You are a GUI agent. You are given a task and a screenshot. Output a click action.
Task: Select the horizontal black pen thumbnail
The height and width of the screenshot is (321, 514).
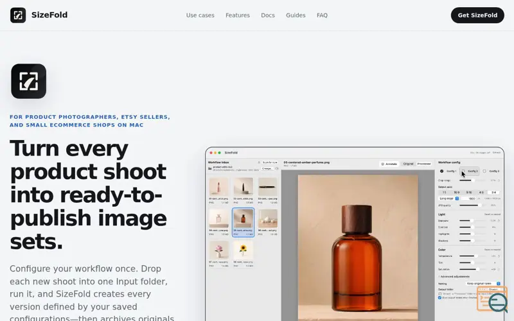coord(267,187)
